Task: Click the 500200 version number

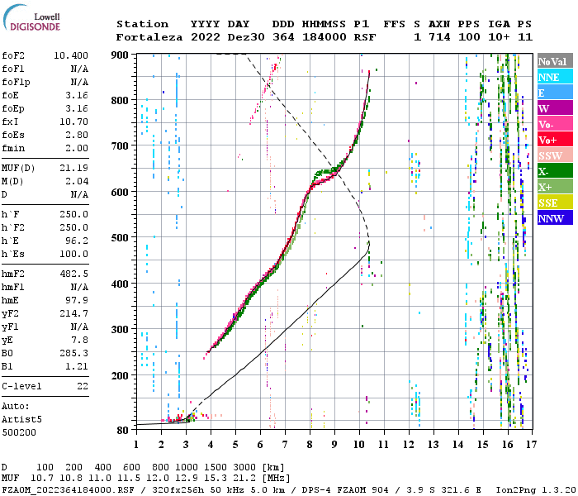Action: coord(19,432)
